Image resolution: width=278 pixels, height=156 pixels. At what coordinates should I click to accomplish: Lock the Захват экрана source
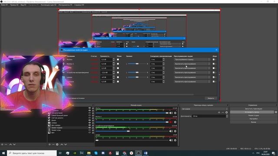[93, 127]
